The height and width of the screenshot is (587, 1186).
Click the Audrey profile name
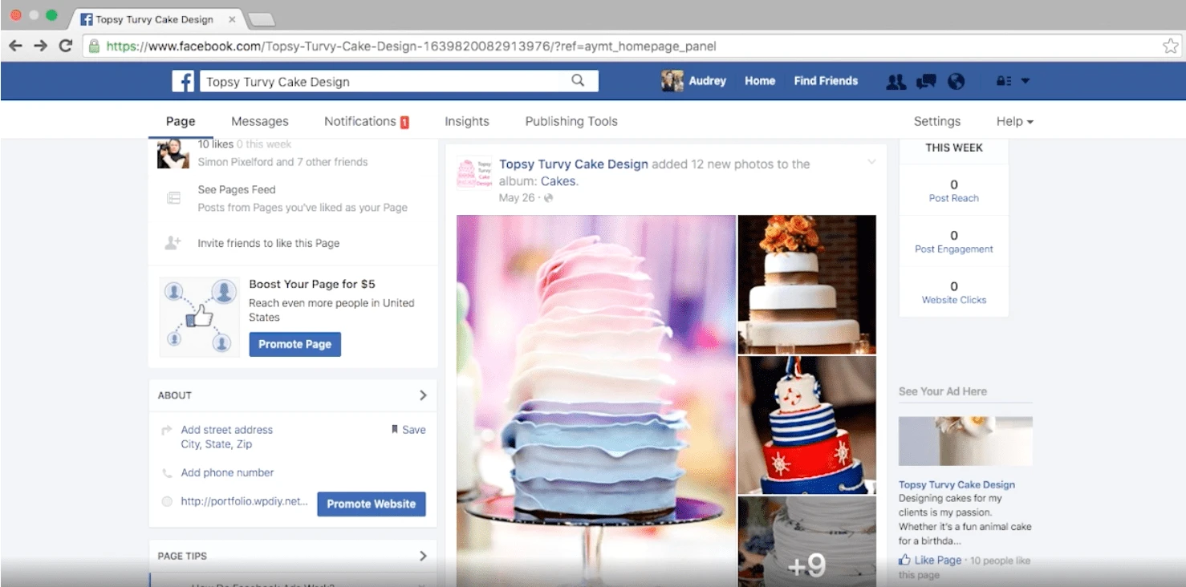(708, 81)
